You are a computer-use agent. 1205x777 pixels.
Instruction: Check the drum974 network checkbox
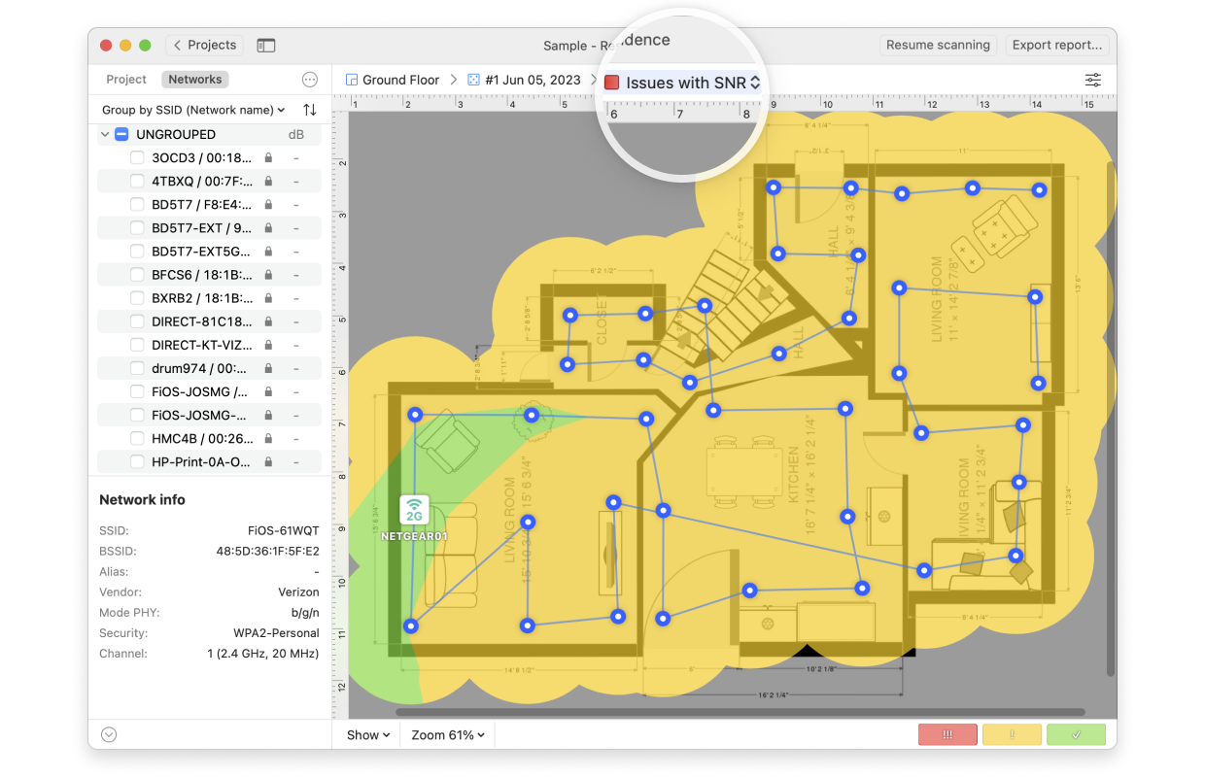(x=137, y=369)
